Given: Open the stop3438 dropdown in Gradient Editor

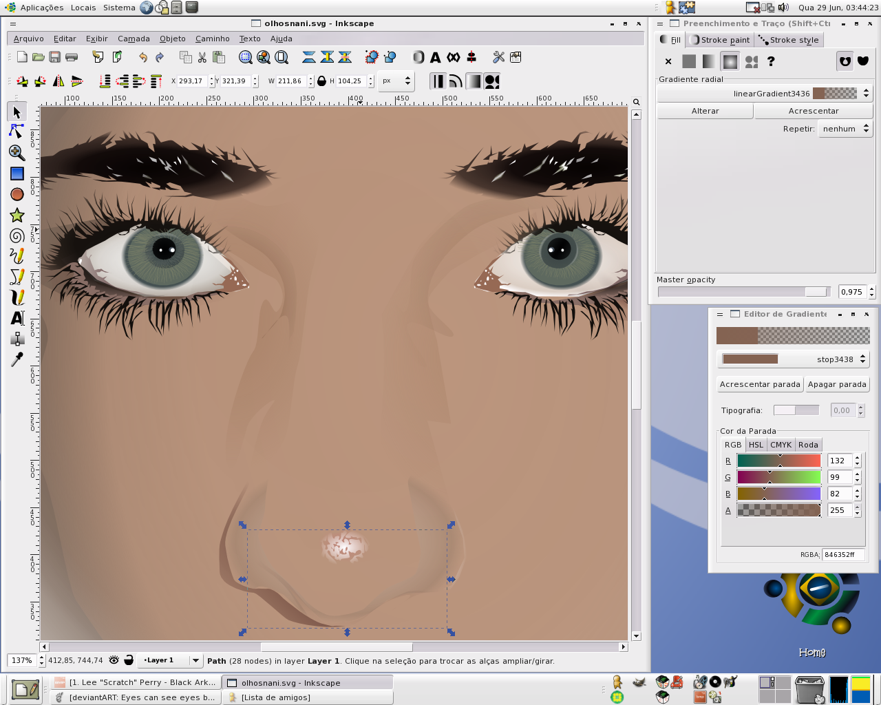Looking at the screenshot, I should [x=793, y=359].
